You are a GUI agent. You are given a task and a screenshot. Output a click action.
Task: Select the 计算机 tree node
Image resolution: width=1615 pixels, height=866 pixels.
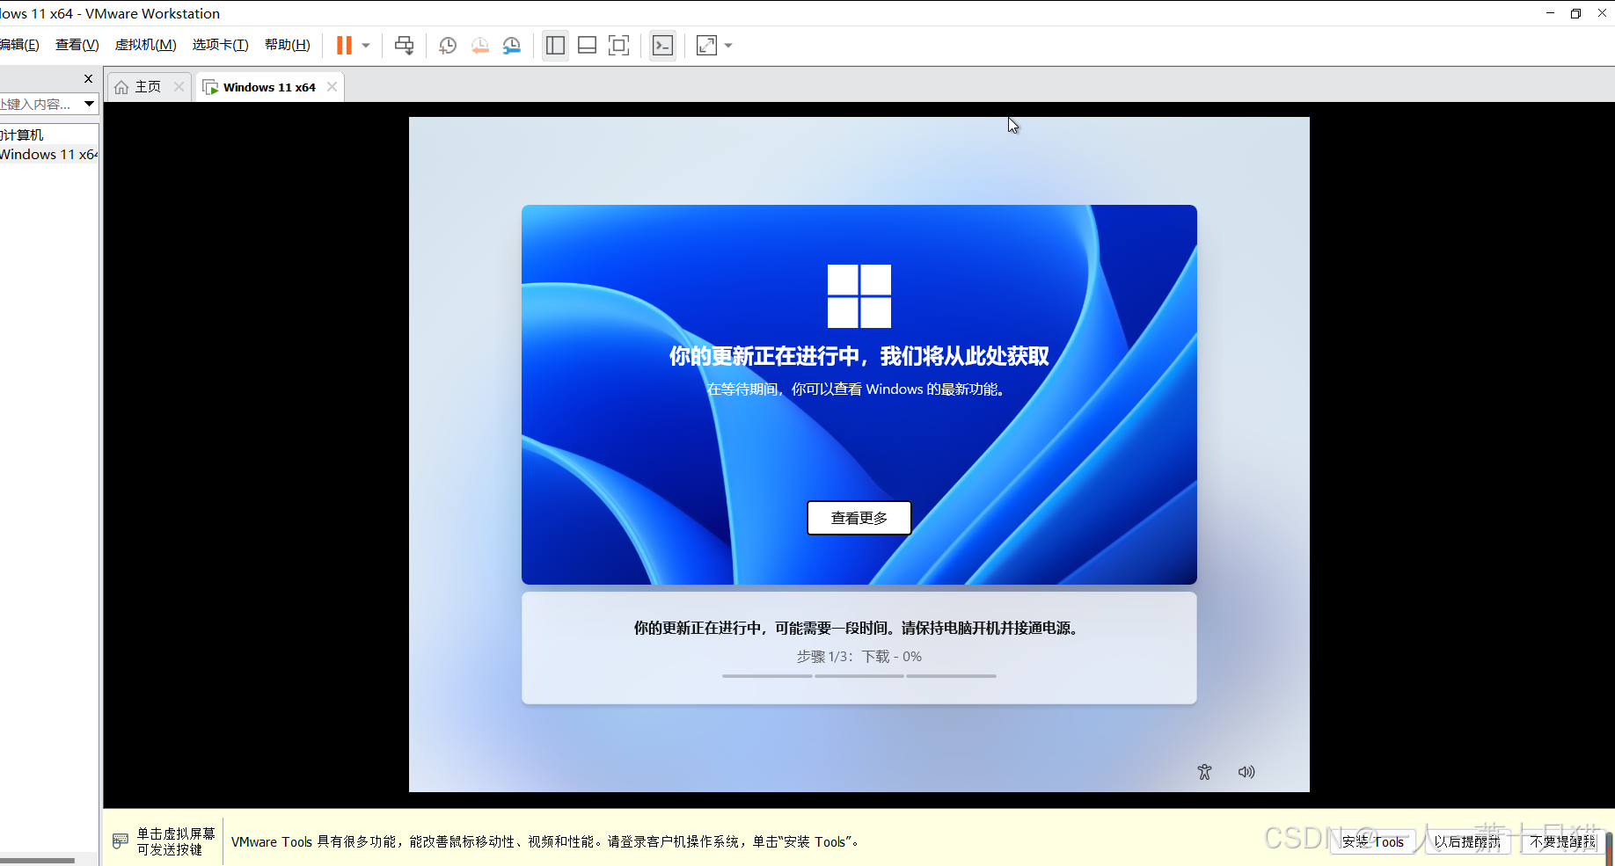click(22, 135)
